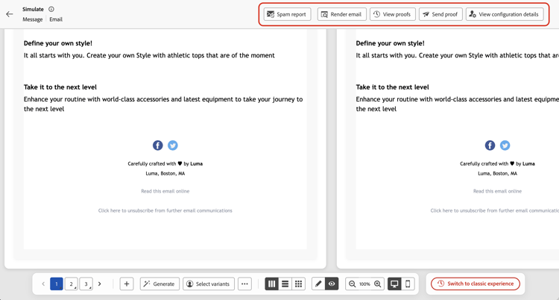Select variant page 1

57,284
